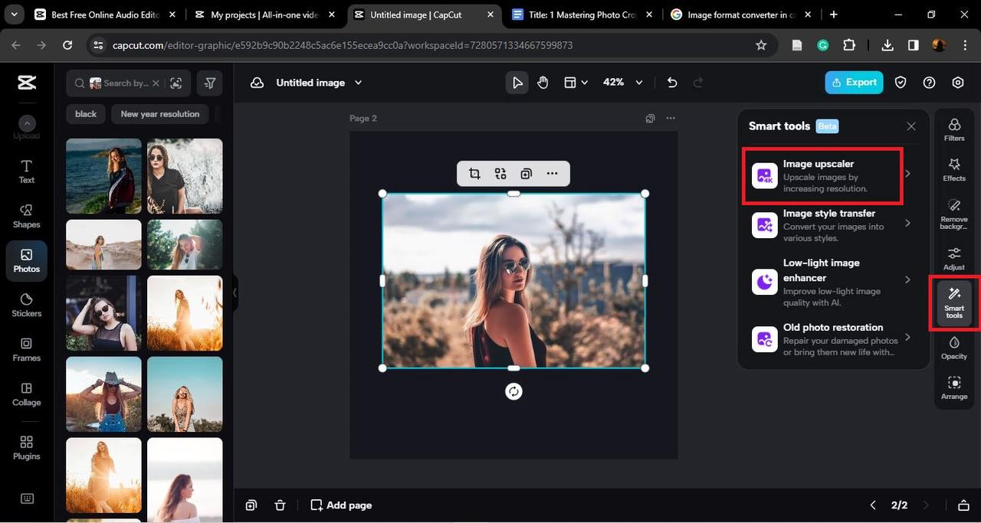Expand Old photo restoration chevron
Screen dimensions: 981x523
click(908, 337)
